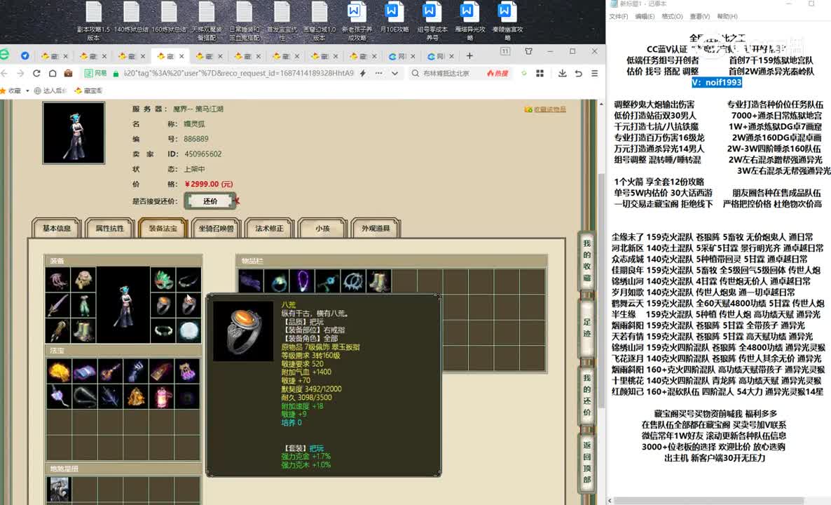Expand the arrow beside 收藏 bookmarks

pyautogui.click(x=27, y=90)
